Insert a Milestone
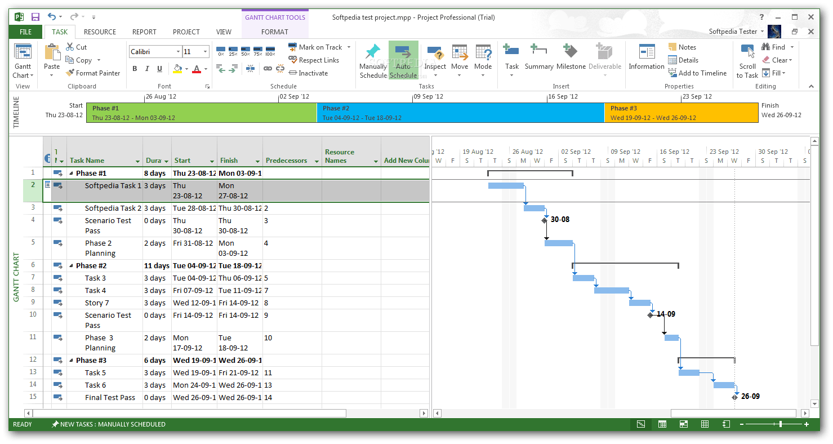Viewport: 833px width, 444px height. click(571, 57)
